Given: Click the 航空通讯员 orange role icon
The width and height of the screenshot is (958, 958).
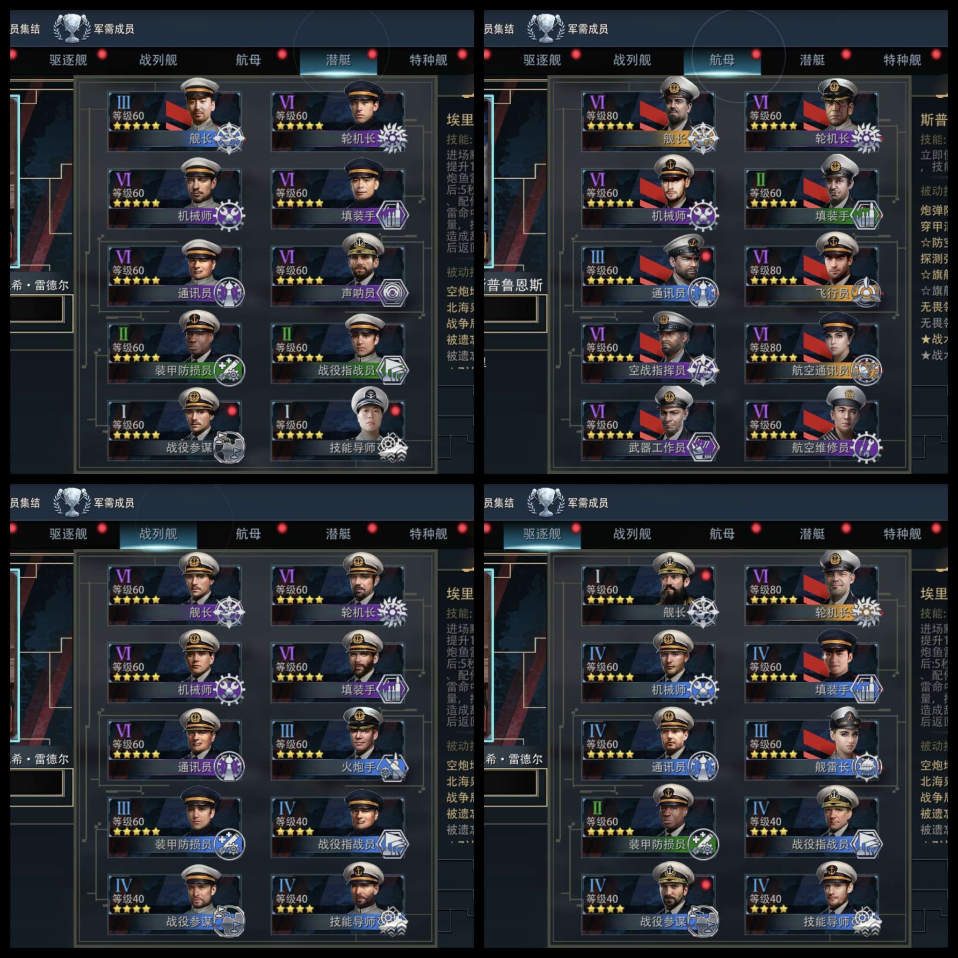Looking at the screenshot, I should coord(866,370).
